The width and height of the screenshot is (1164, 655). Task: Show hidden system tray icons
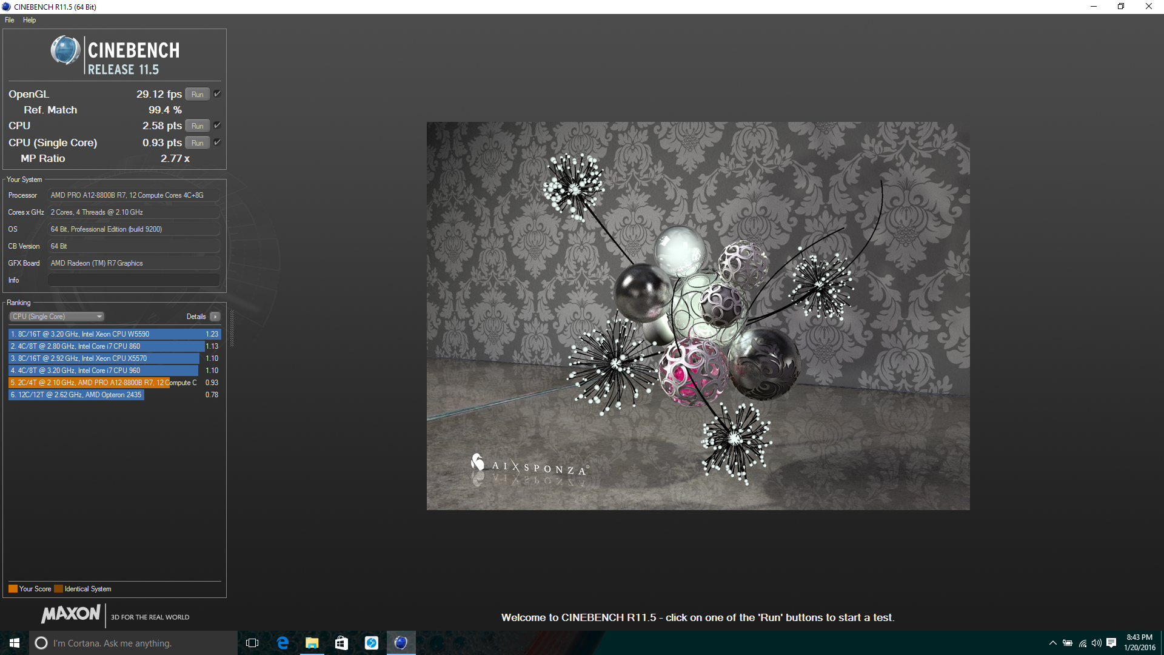point(1053,643)
